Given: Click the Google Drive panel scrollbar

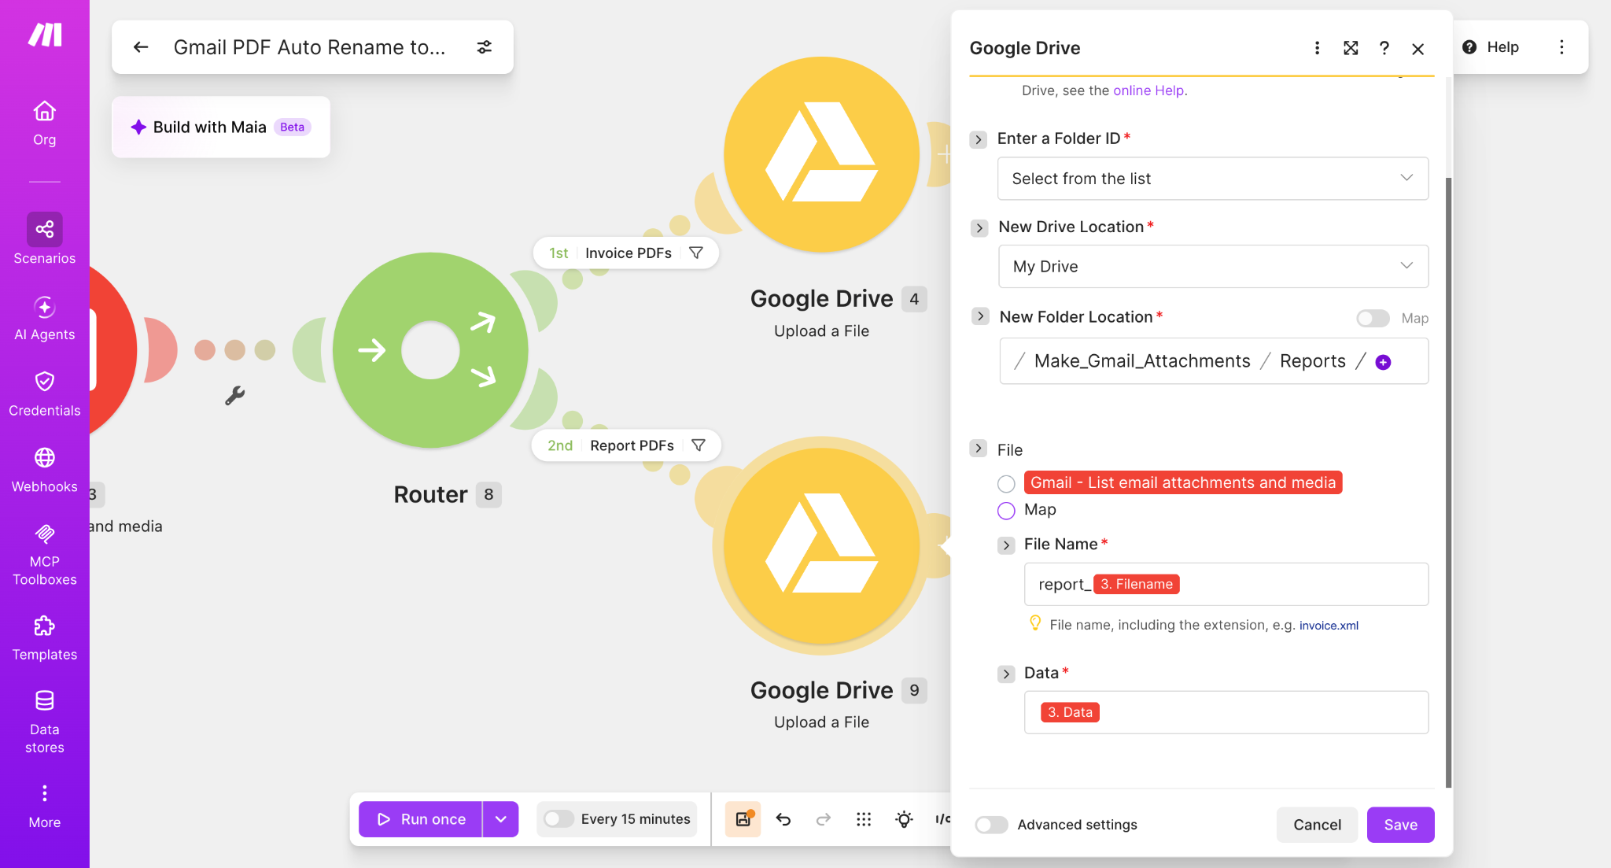Looking at the screenshot, I should tap(1448, 482).
